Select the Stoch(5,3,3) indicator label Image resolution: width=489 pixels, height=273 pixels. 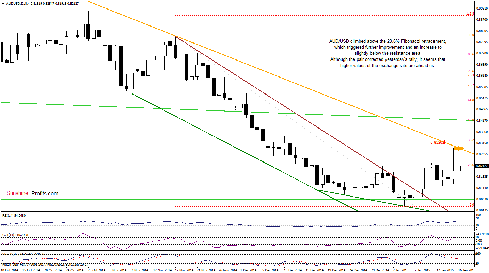(23, 254)
